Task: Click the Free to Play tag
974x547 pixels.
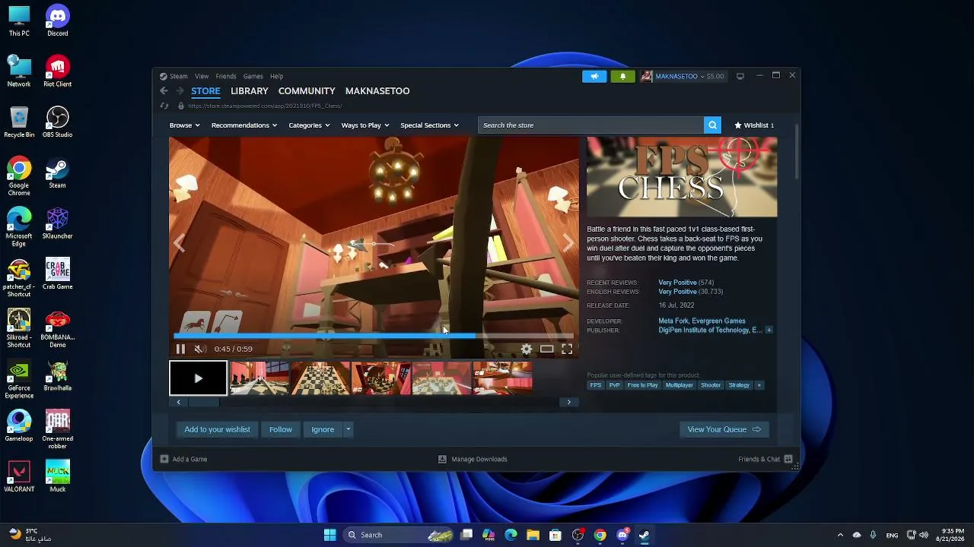Action: pyautogui.click(x=642, y=385)
